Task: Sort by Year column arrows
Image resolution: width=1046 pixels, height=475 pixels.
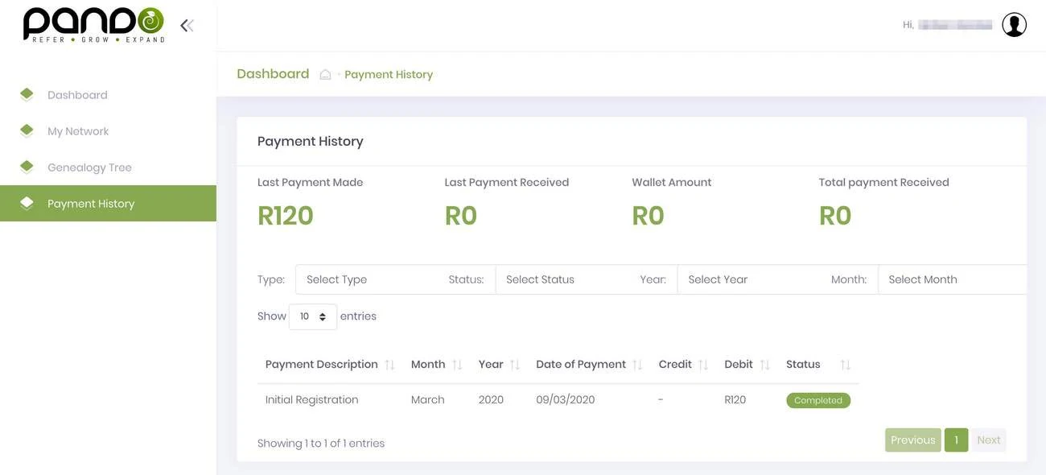Action: pos(515,365)
